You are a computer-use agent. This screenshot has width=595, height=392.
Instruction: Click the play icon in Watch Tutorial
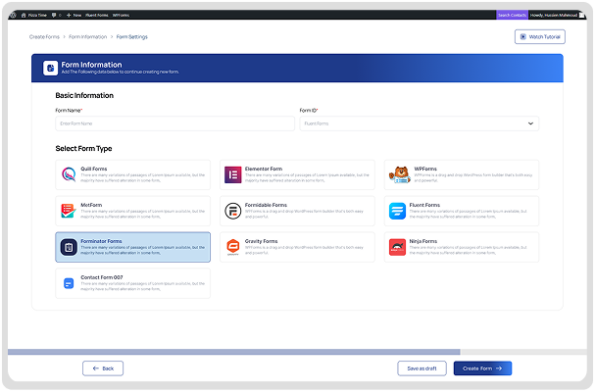(522, 37)
